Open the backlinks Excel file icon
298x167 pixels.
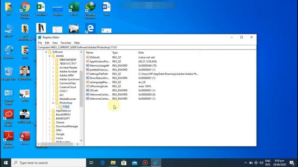pos(41,9)
